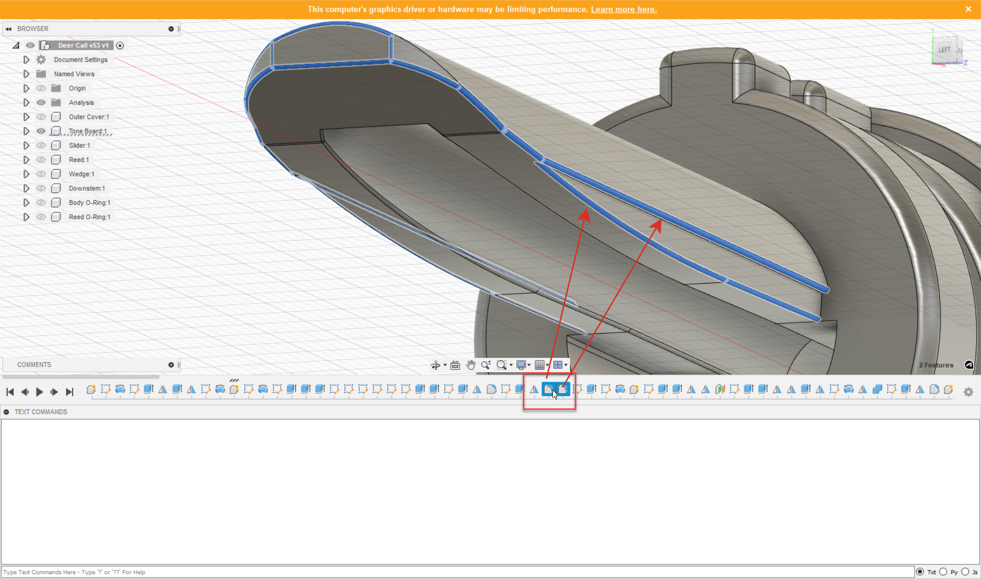Viewport: 981px width, 579px height.
Task: Click the Look At tool icon
Action: pos(455,365)
